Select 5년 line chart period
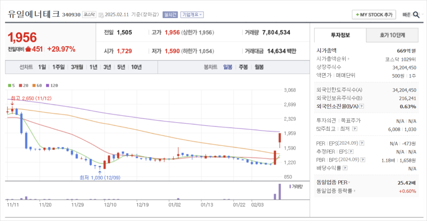The height and width of the screenshot is (221, 427). point(121,67)
